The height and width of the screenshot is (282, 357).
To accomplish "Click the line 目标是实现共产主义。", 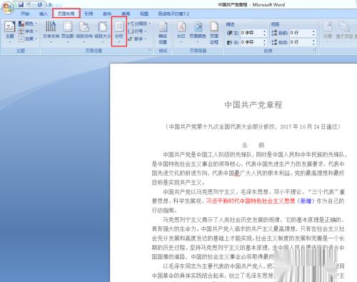I will click(178, 183).
